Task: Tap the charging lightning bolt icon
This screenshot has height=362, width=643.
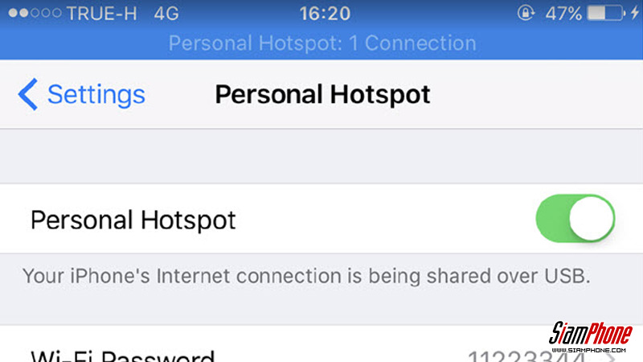Action: (635, 13)
